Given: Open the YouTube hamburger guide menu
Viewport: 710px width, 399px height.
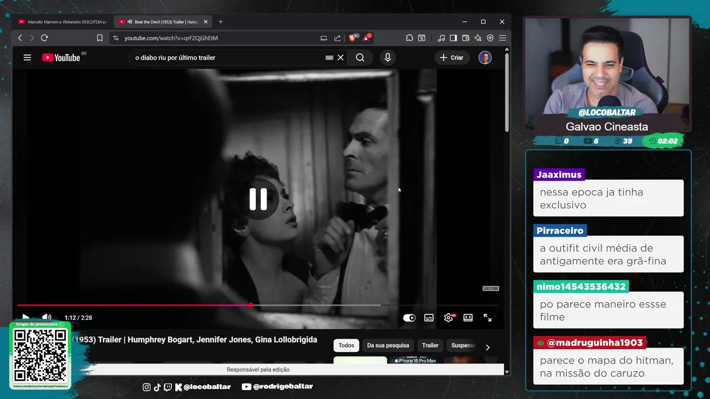Looking at the screenshot, I should pyautogui.click(x=27, y=58).
